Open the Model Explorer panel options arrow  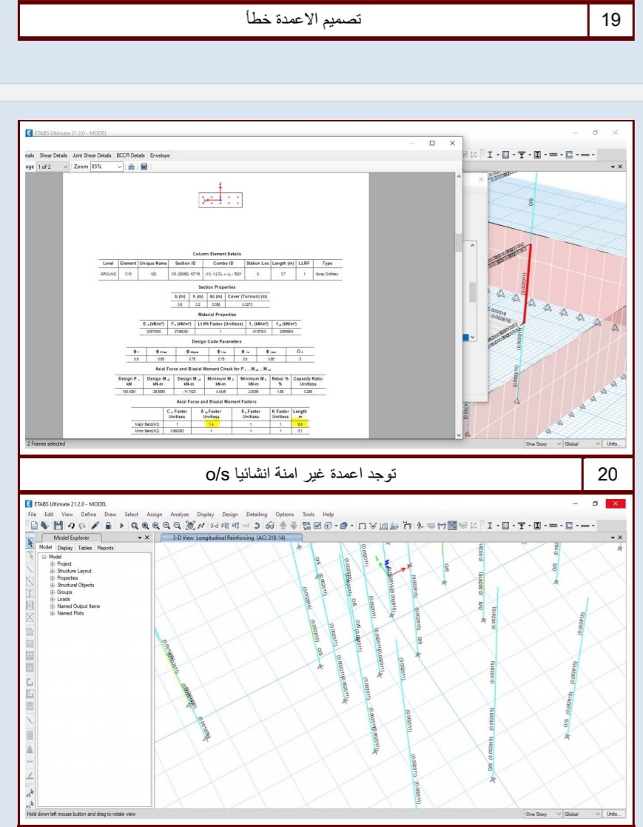140,538
